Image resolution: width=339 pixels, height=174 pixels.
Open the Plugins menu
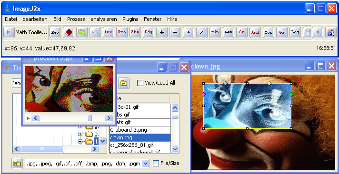pos(130,19)
